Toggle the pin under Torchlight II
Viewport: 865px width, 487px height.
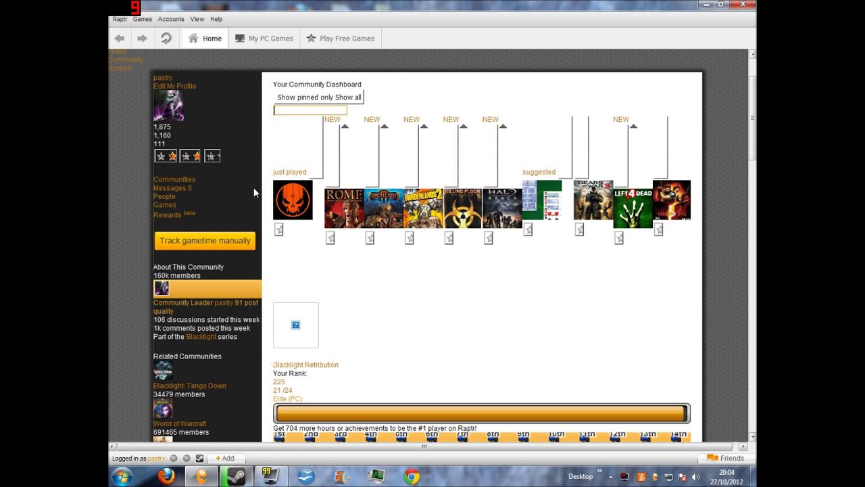370,238
